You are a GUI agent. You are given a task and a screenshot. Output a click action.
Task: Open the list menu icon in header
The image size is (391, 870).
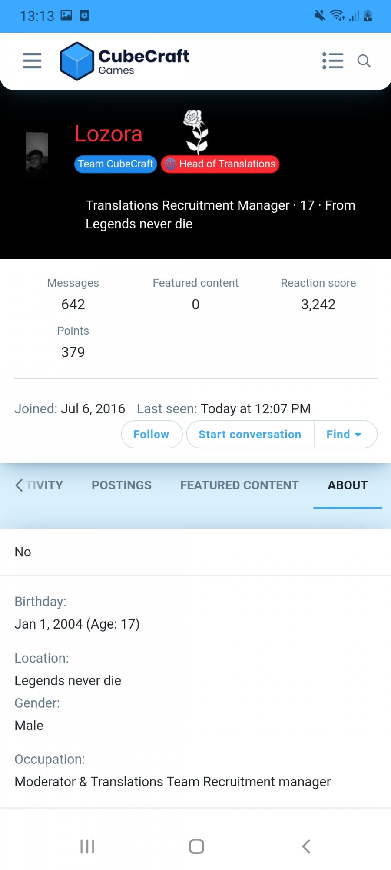tap(333, 61)
